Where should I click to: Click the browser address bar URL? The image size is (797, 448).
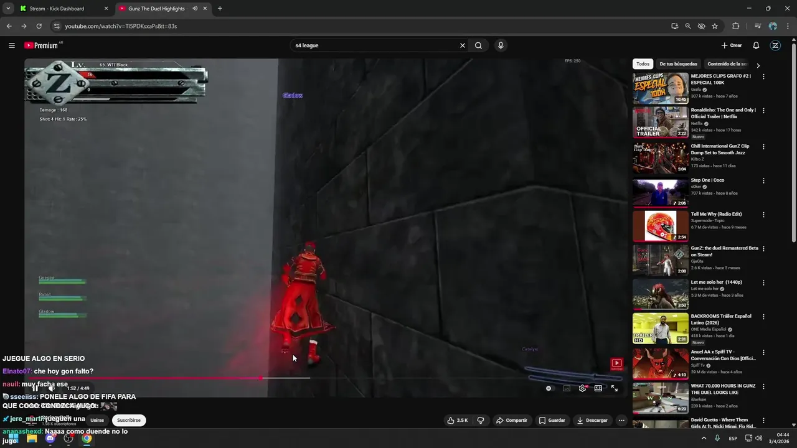(121, 26)
